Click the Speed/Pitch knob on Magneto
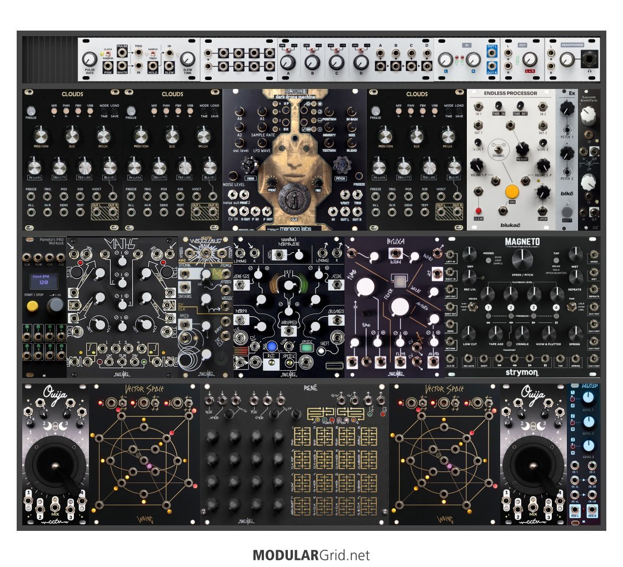This screenshot has width=623, height=567. 522,260
